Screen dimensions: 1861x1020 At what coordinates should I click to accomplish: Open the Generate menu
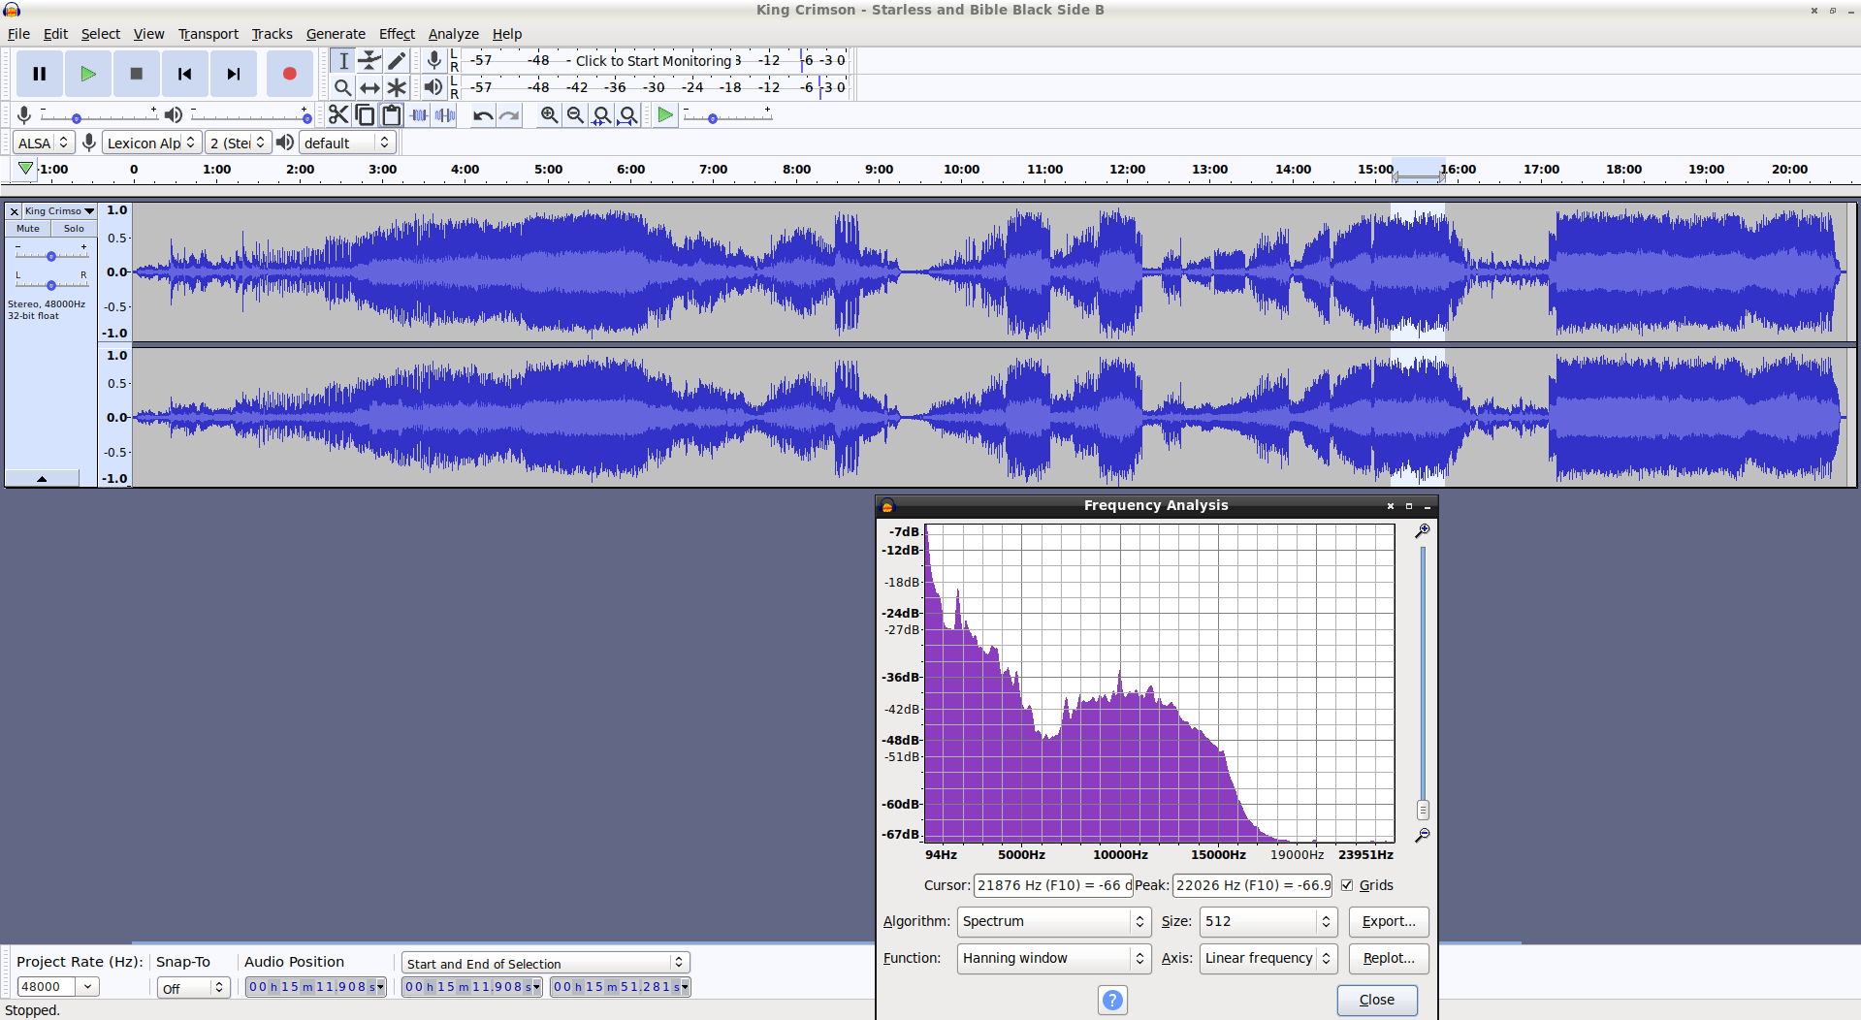[336, 34]
